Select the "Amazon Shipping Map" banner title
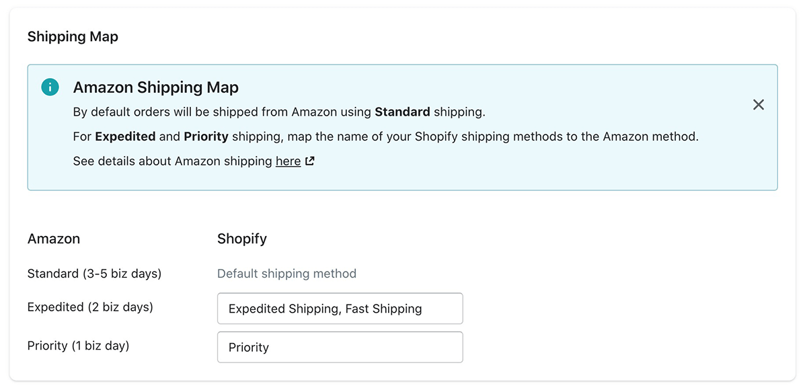 [155, 87]
